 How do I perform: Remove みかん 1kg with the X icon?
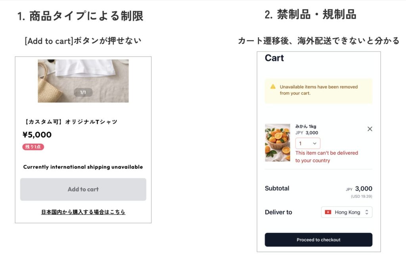point(370,129)
